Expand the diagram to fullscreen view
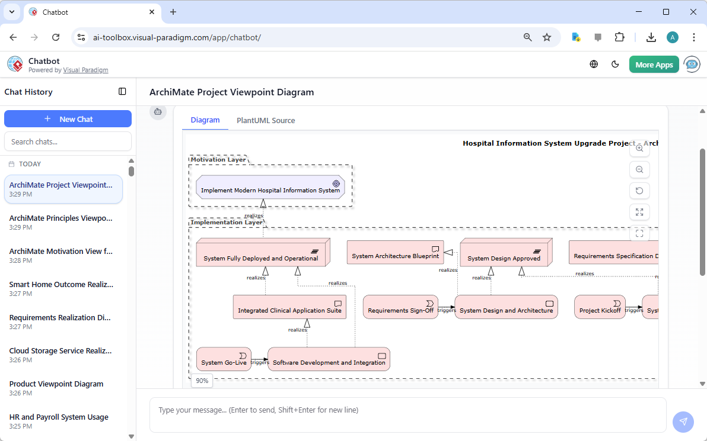The image size is (707, 441). click(639, 212)
